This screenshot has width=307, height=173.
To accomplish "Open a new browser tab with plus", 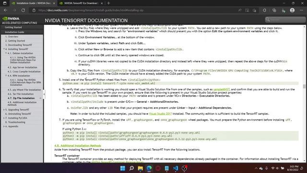I will click(x=109, y=3).
